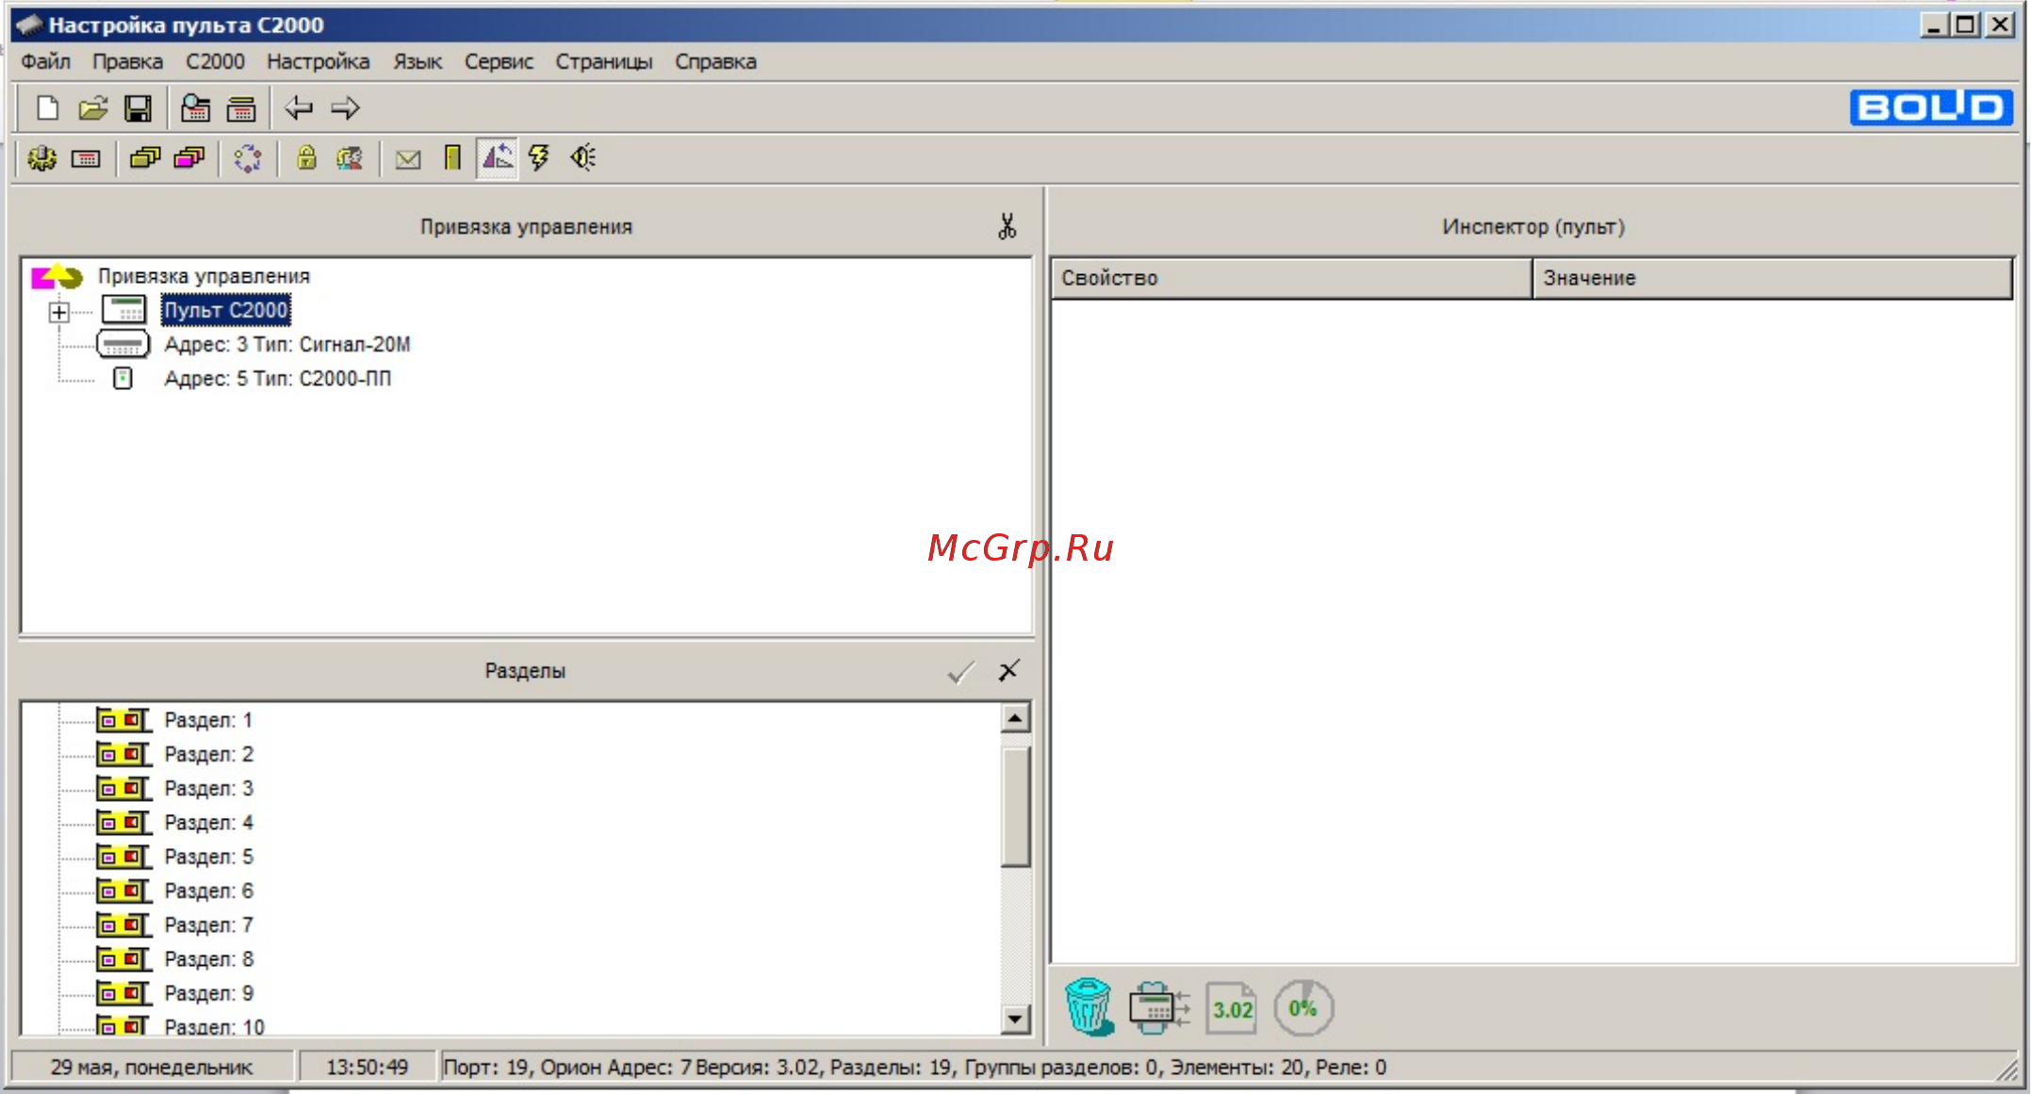
Task: Open the loudspeaker sound icon
Action: [x=583, y=158]
